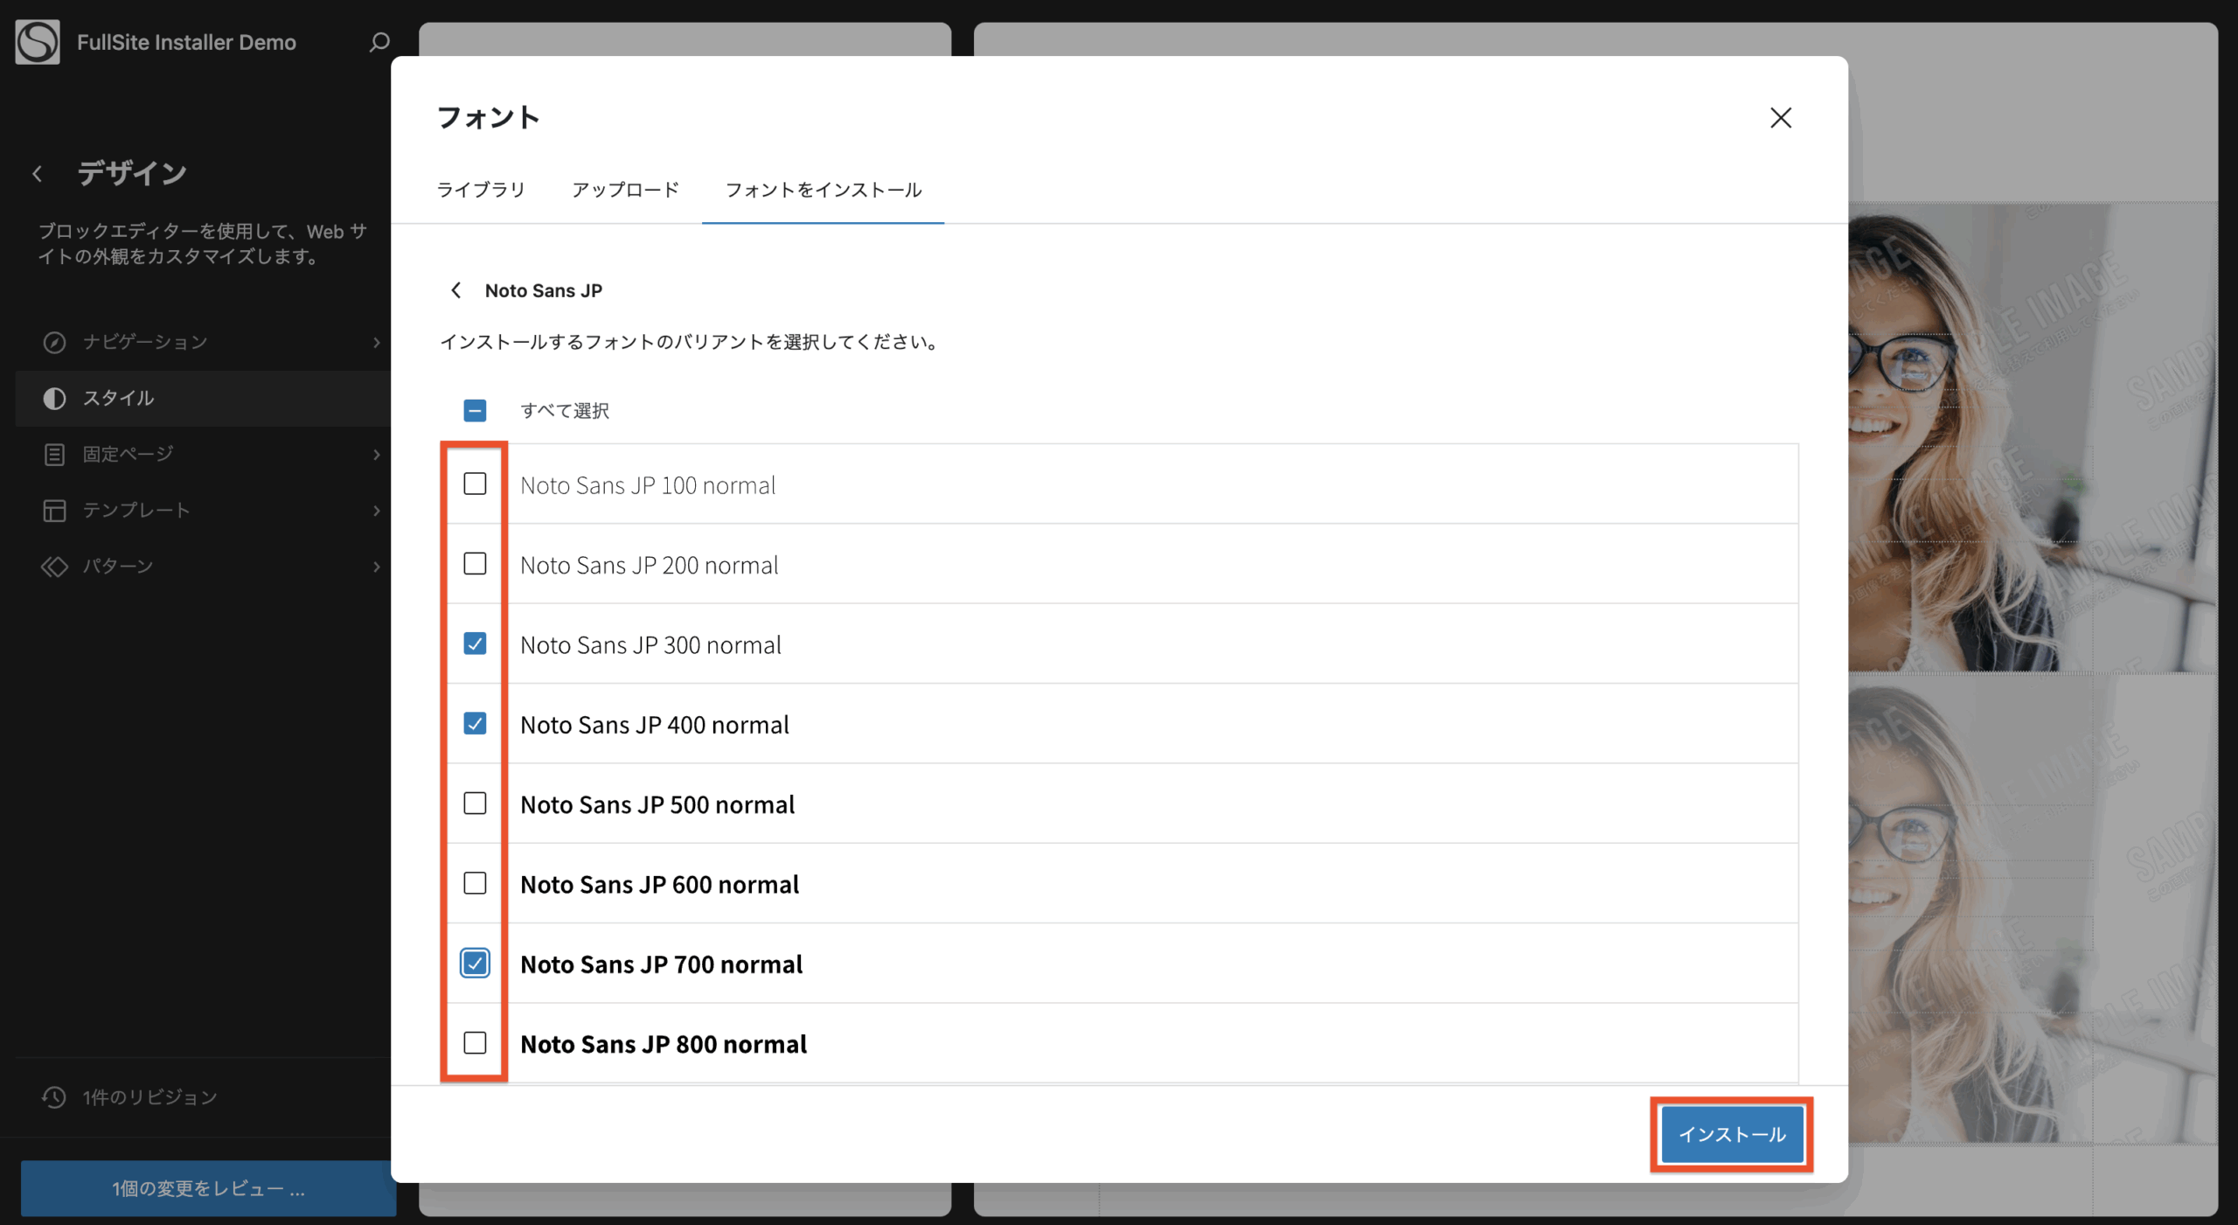Uncheck Noto Sans JP 300 normal
Viewport: 2238px width, 1225px height.
475,644
